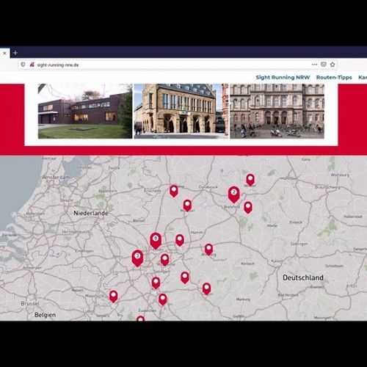Save page to Pocket icon
This screenshot has height=367, width=367.
324,65
